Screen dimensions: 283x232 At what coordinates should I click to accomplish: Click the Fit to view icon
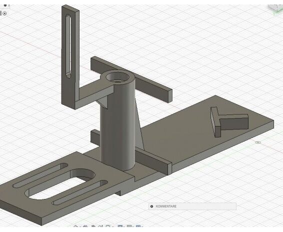[x=107, y=226]
